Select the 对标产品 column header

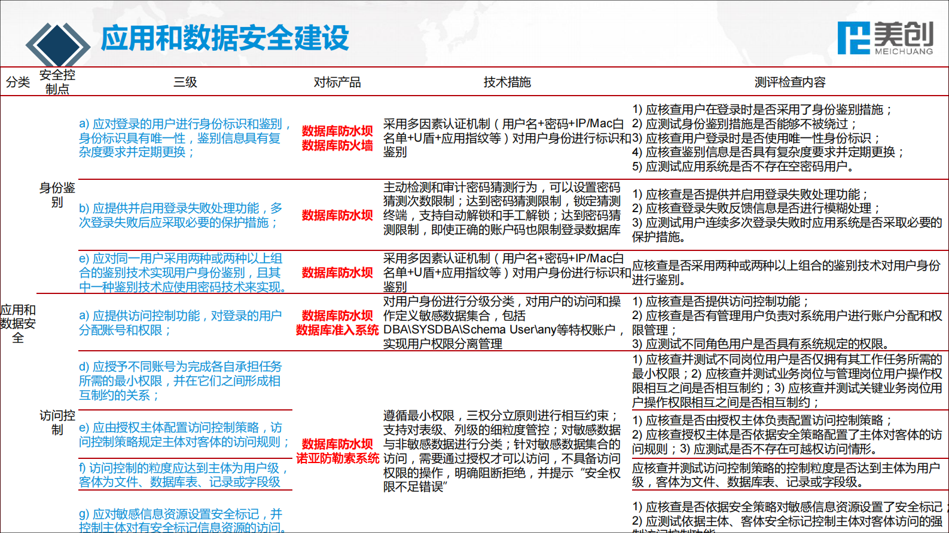click(x=337, y=82)
